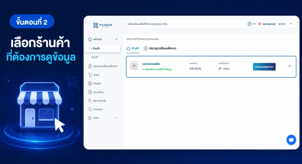Switch to the ร้านค้า tab
Screen dimensions: 302x164
pyautogui.click(x=133, y=48)
